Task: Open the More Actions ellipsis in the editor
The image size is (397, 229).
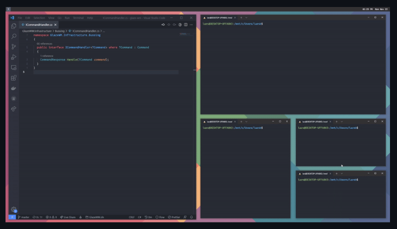Action: [x=191, y=24]
